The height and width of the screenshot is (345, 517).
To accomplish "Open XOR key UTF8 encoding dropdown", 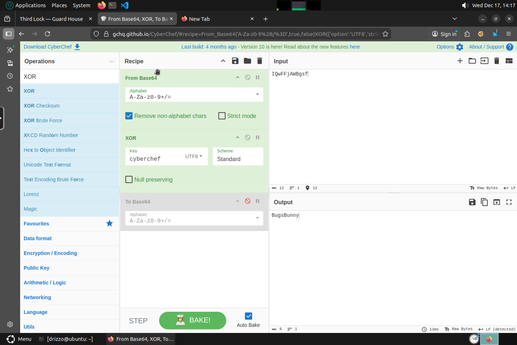I will click(194, 156).
